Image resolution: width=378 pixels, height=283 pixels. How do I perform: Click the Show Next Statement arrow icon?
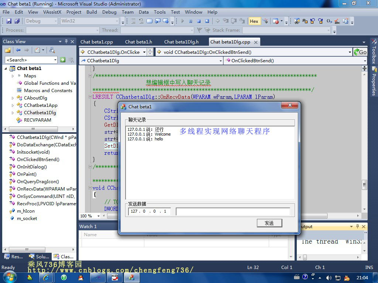click(218, 21)
